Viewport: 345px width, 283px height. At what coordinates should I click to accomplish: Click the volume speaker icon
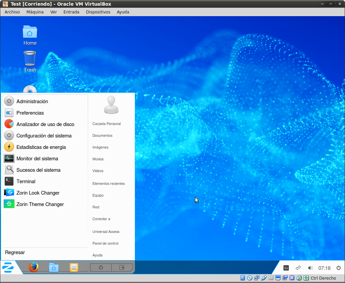(x=310, y=268)
